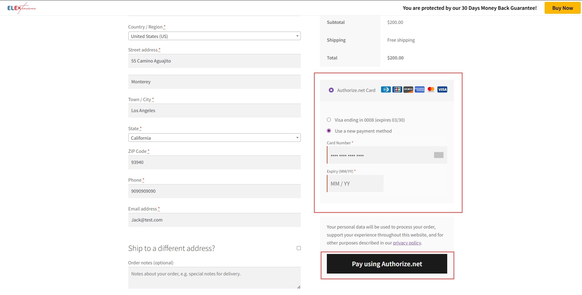Select Use a new payment method

coord(329,131)
